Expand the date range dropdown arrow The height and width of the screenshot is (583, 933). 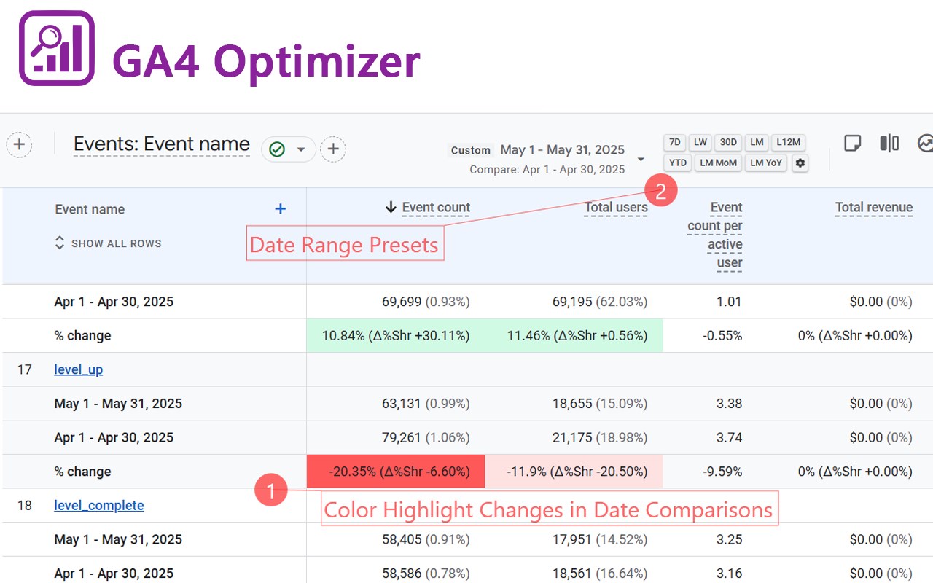coord(641,160)
